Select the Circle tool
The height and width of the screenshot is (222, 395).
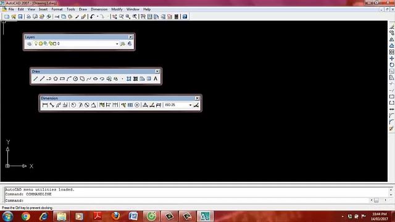click(75, 79)
